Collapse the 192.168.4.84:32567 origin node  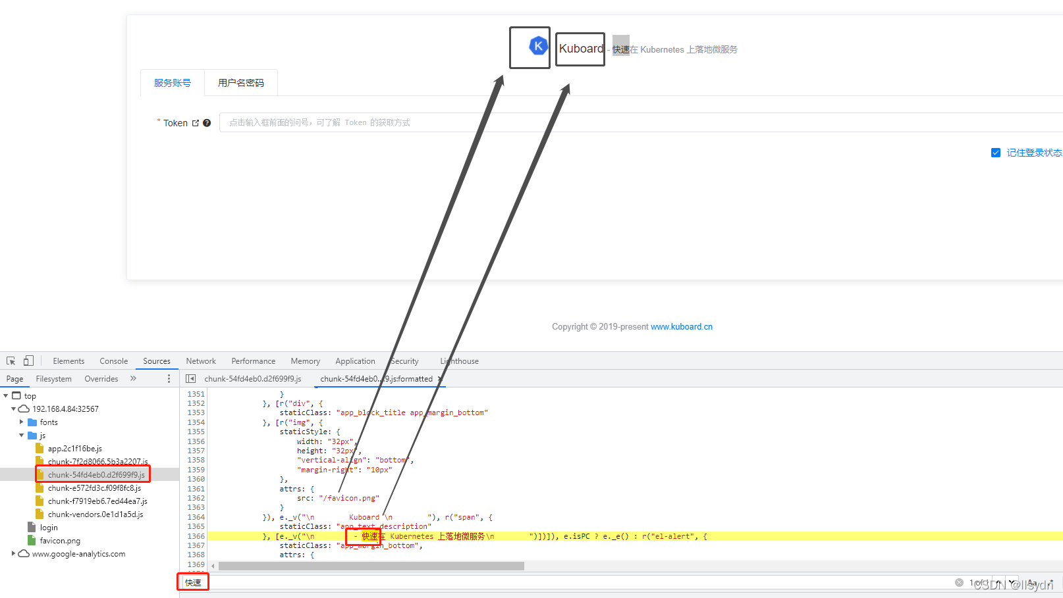tap(13, 409)
